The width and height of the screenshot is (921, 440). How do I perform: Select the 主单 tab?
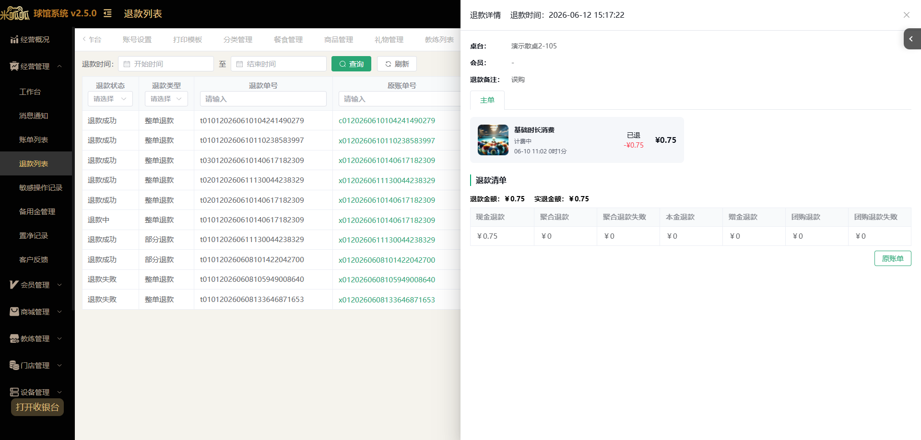click(x=487, y=100)
